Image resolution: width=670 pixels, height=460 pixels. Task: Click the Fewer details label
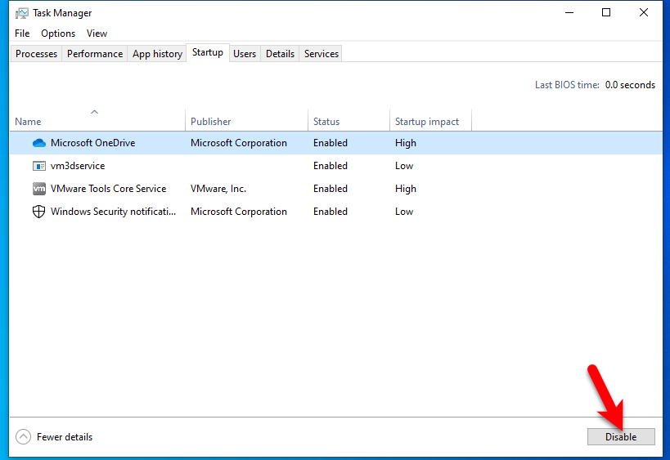pos(65,437)
